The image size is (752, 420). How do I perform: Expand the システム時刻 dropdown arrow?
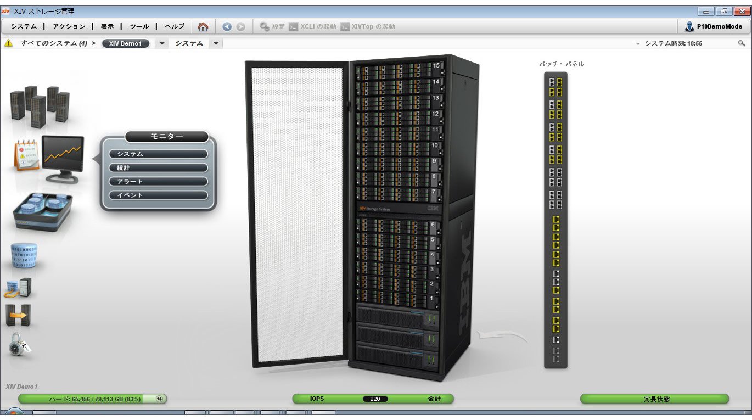638,43
